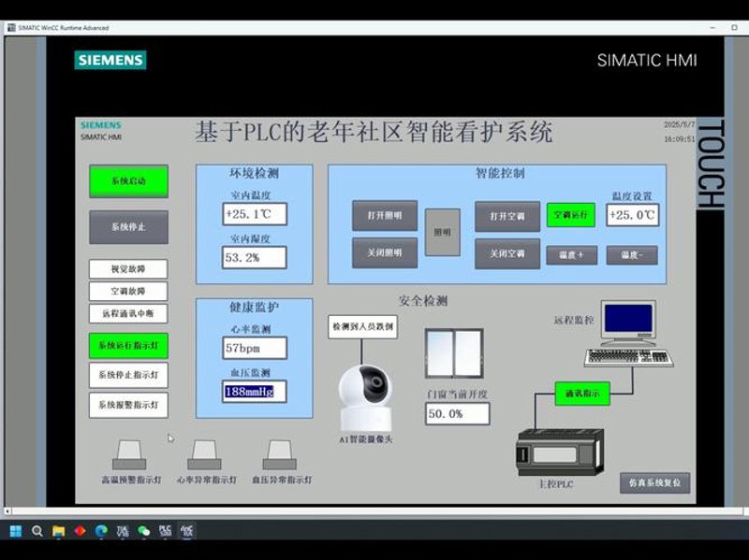Viewport: 749px width, 560px height.
Task: Click the 心率监测 57bpm field
Action: [x=255, y=348]
